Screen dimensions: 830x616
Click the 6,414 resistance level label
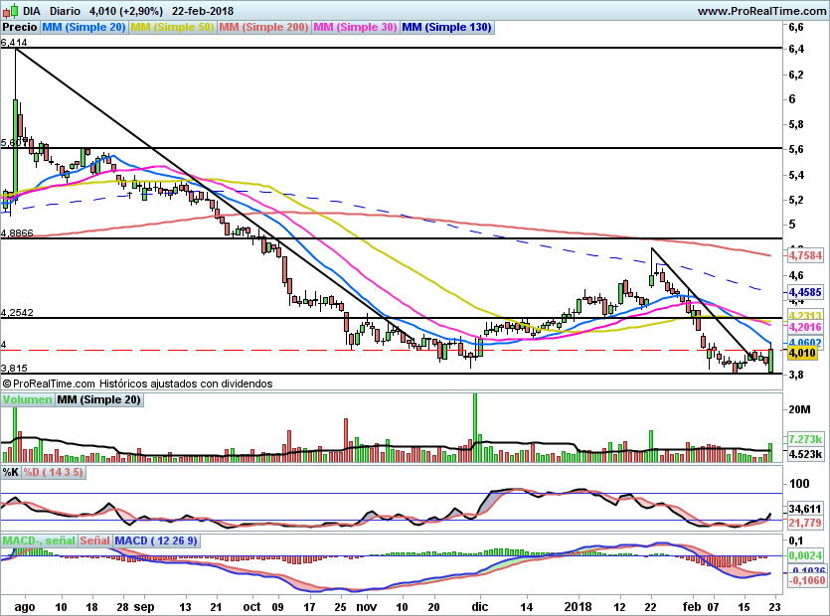14,43
